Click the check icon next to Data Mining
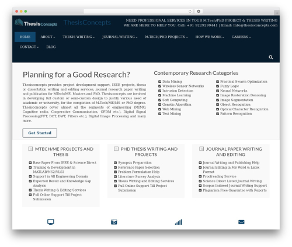 [x=159, y=82]
